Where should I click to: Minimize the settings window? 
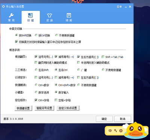coord(126,7)
